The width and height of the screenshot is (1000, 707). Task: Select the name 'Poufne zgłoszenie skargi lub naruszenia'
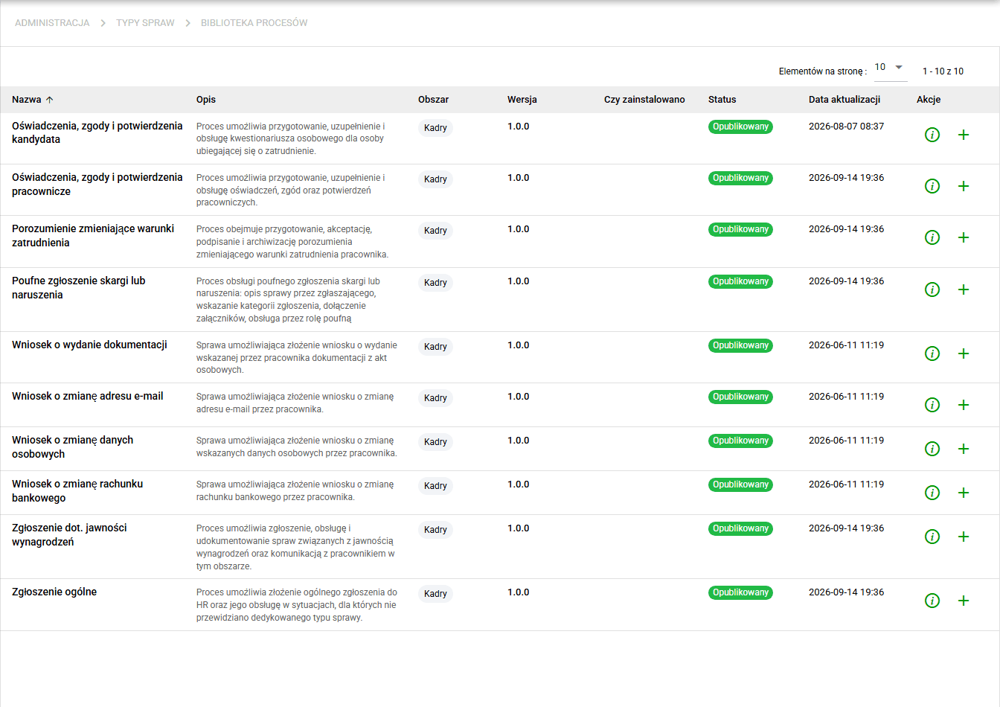(79, 288)
